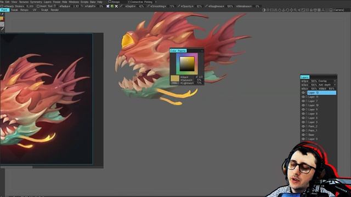Click the half-shaded circle icon in the view toolbar

pos(264,10)
